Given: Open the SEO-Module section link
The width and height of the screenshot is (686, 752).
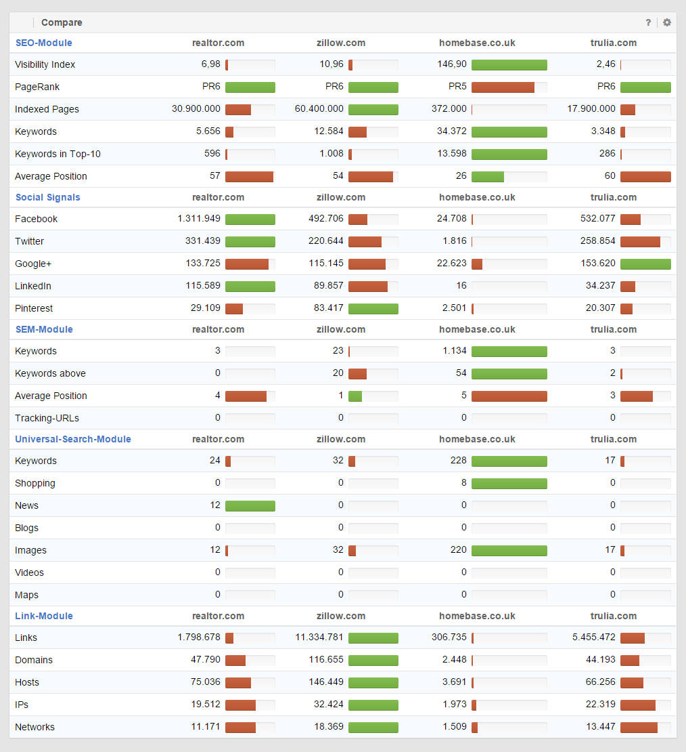Looking at the screenshot, I should [x=43, y=43].
